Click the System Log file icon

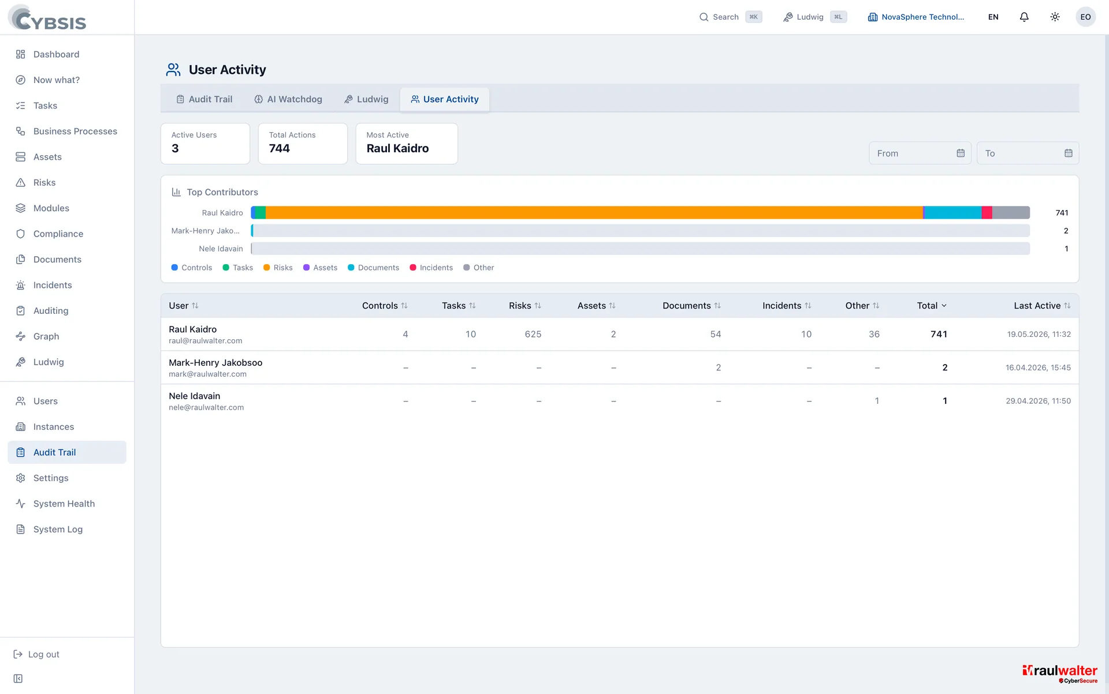(21, 529)
